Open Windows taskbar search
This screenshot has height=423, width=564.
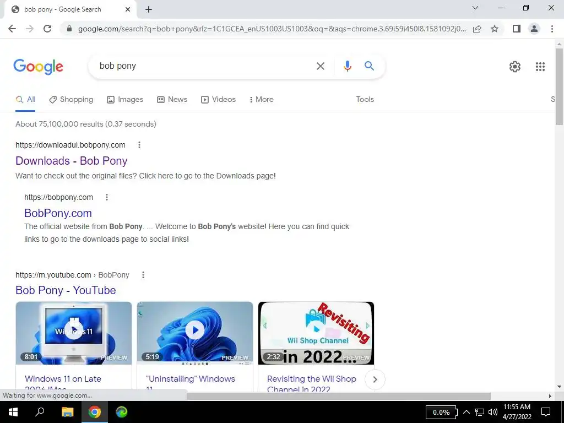[40, 412]
